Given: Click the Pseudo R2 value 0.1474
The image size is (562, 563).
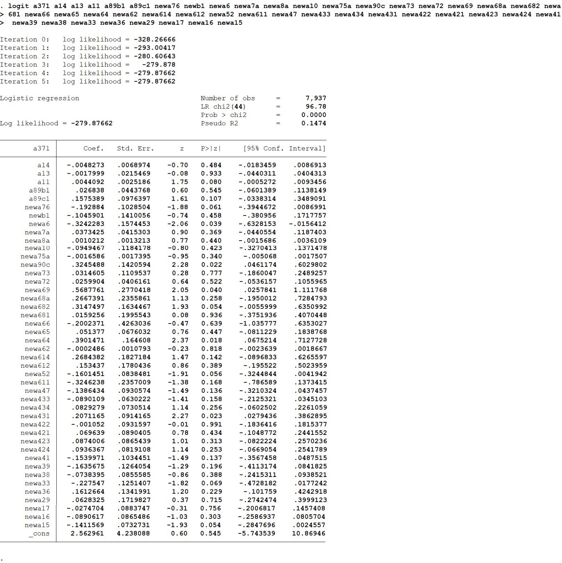Looking at the screenshot, I should [314, 123].
